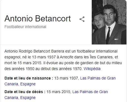The height and width of the screenshot is (102, 127).
Task: Click the Antonio Betancort heading
Action: click(38, 19)
